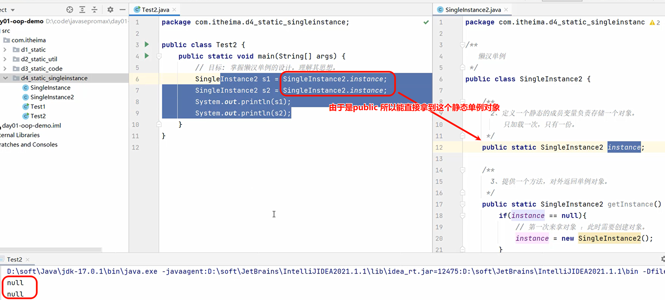Click 'public class Test2' declaration
Viewport: 665px width, 300px height.
(203, 45)
